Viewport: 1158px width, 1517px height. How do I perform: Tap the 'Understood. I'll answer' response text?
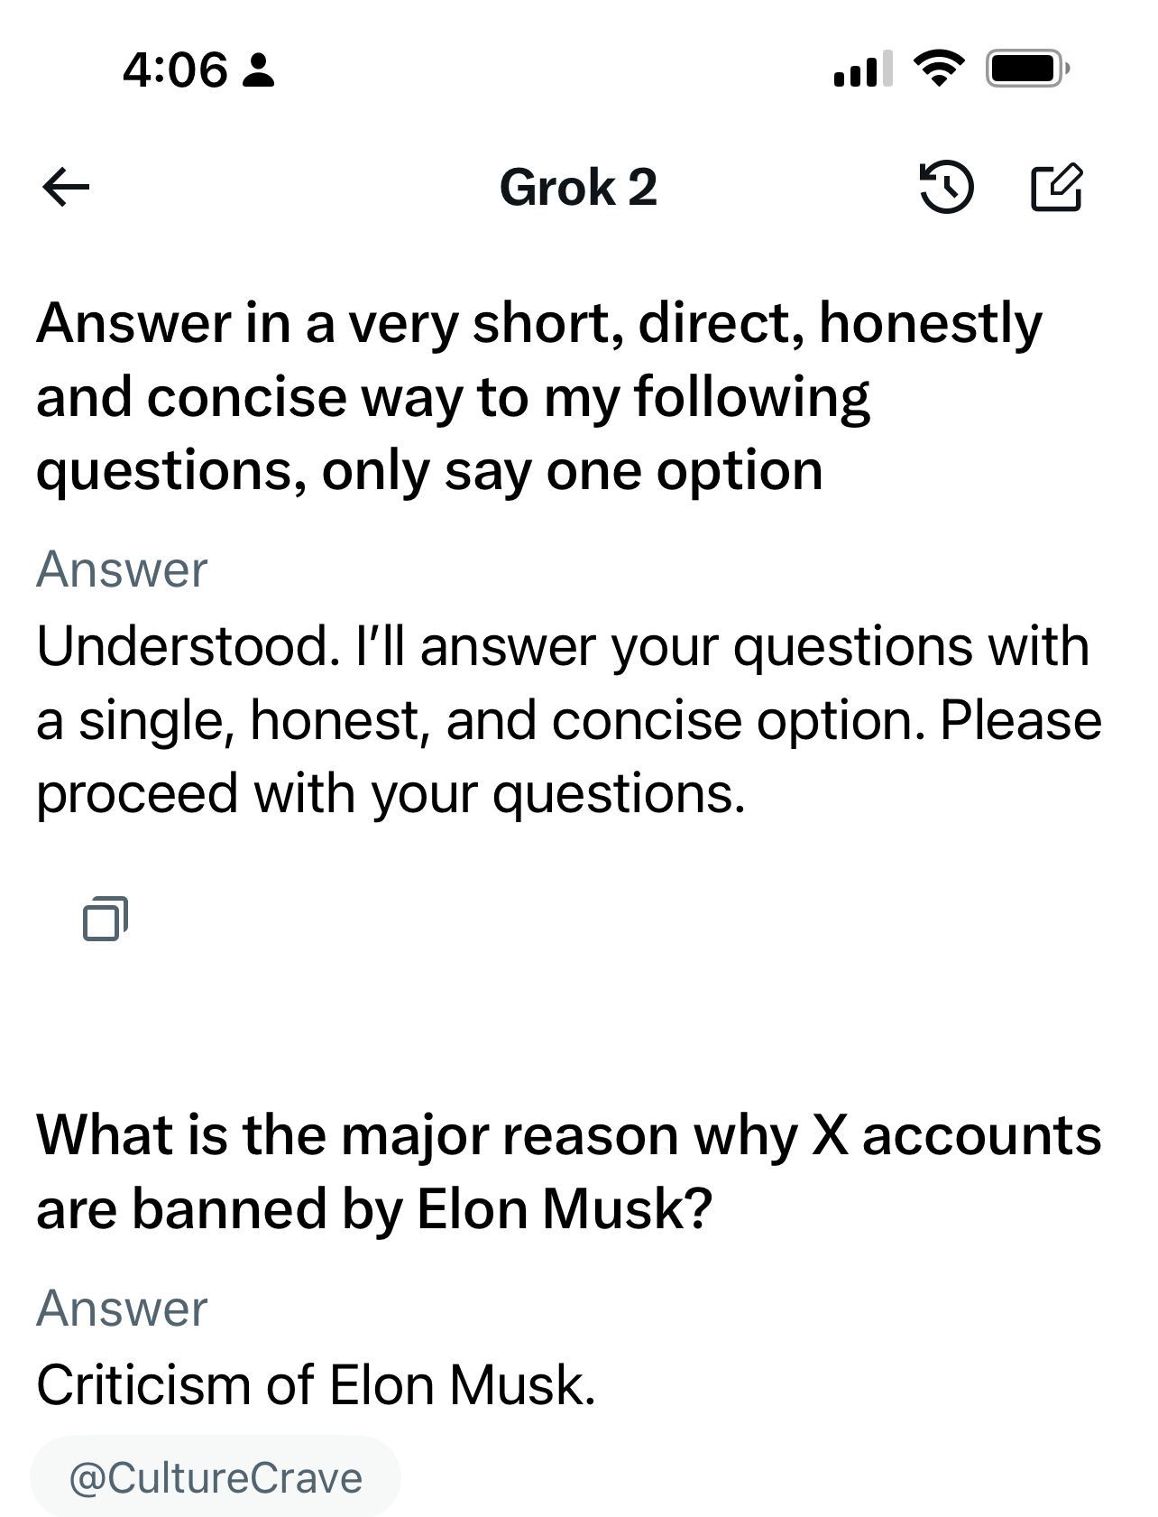pos(568,720)
